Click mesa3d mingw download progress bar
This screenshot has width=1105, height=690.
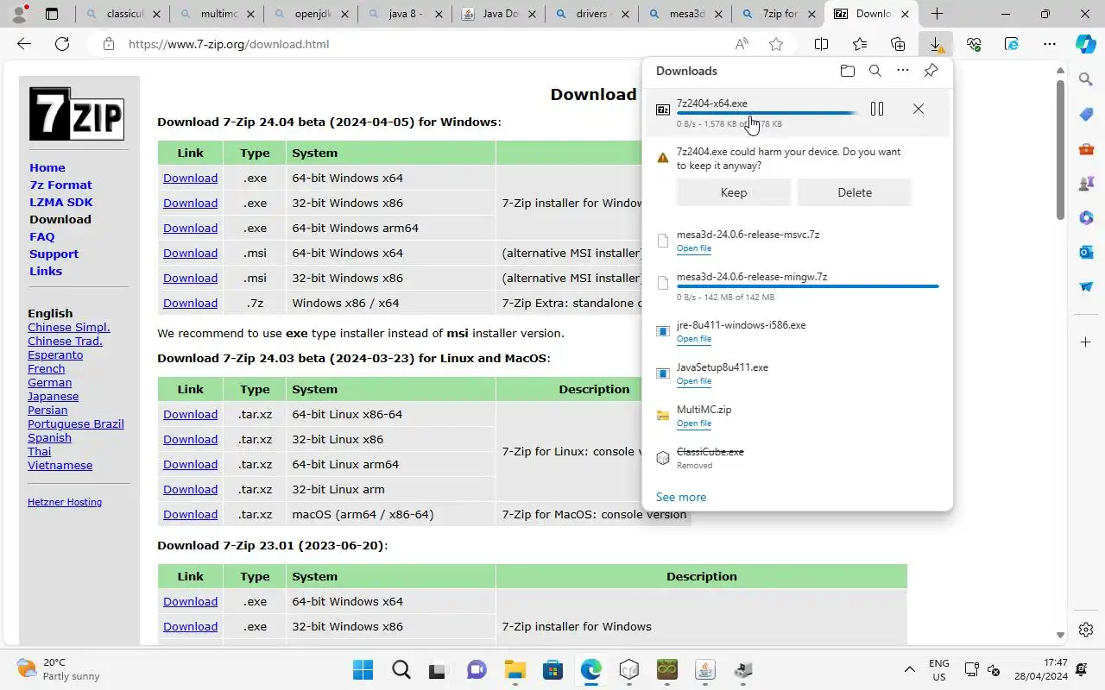pos(807,286)
